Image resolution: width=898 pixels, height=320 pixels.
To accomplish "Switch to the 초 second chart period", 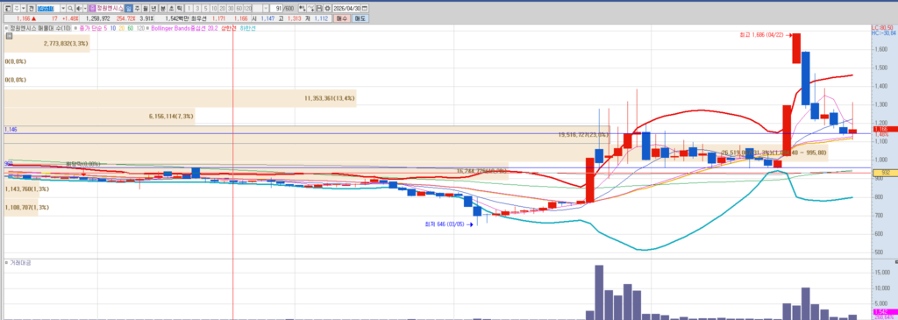I will pos(171,9).
